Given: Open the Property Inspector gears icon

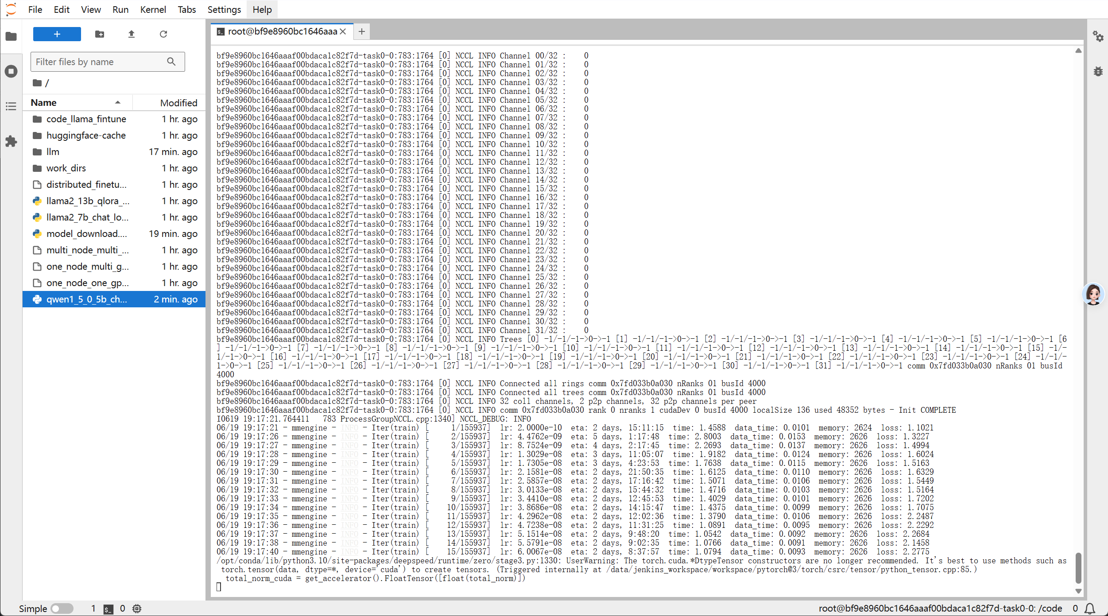Looking at the screenshot, I should [x=1098, y=36].
